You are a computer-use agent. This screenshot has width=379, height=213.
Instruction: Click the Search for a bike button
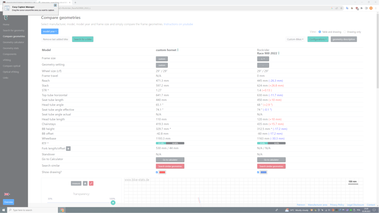(x=82, y=39)
